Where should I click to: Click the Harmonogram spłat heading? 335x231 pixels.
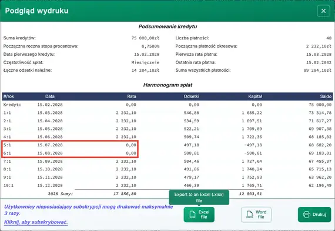pos(168,85)
